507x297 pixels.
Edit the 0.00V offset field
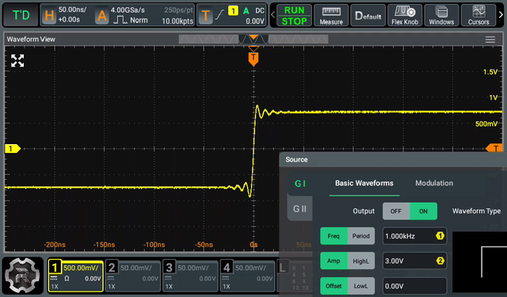414,286
